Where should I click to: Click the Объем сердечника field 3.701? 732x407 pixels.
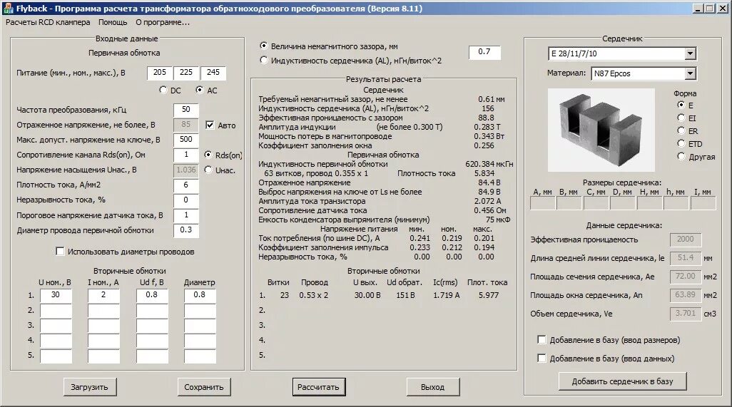pyautogui.click(x=686, y=314)
